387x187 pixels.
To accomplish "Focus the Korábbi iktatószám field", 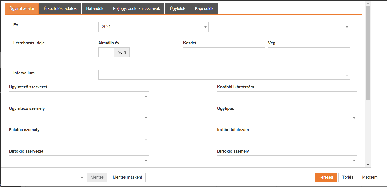I will click(x=287, y=96).
